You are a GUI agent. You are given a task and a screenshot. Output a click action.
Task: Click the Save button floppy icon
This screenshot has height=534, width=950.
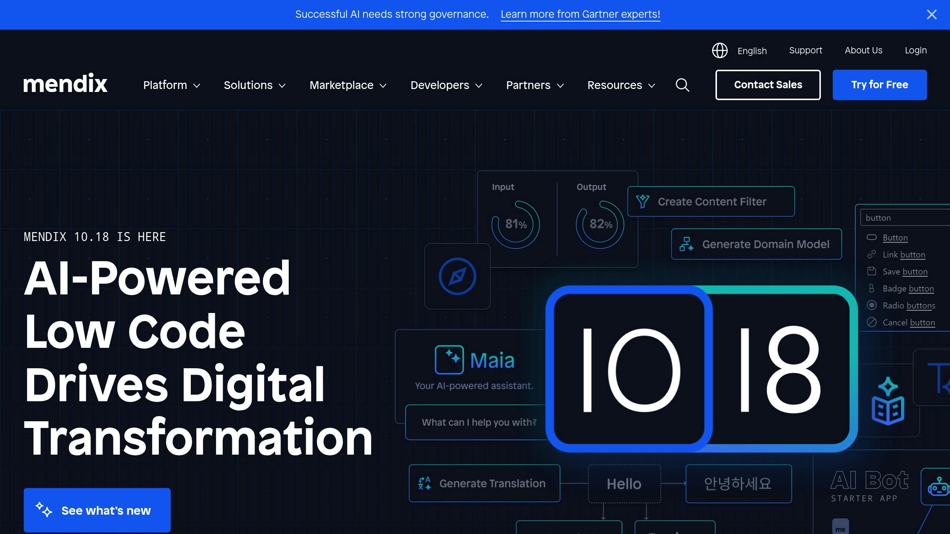pyautogui.click(x=871, y=271)
